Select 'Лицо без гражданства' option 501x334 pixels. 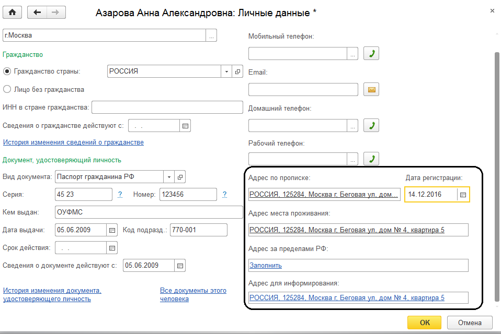pos(7,89)
